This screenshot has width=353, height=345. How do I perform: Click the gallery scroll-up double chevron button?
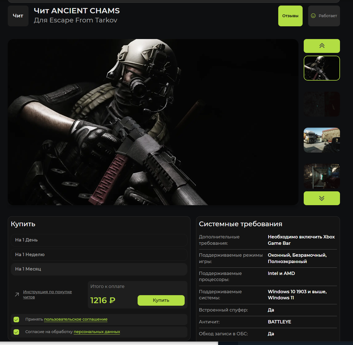coord(322,46)
